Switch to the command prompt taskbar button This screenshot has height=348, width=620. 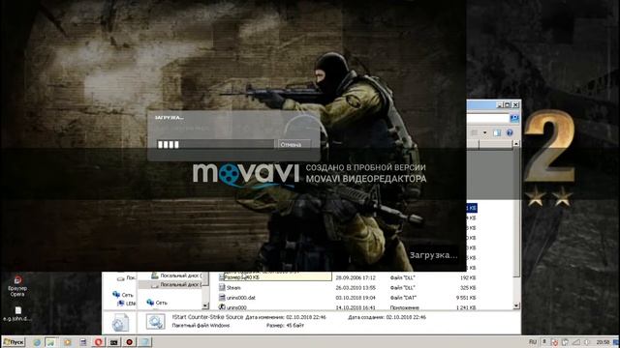coord(114,342)
